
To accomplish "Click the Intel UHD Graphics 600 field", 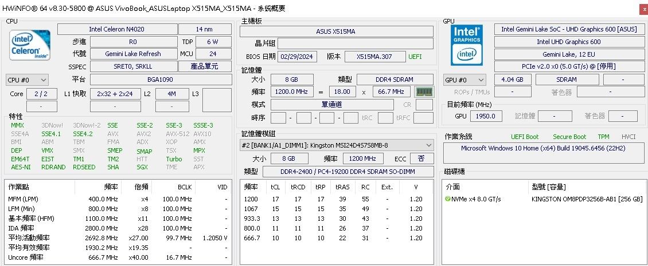I will (568, 42).
